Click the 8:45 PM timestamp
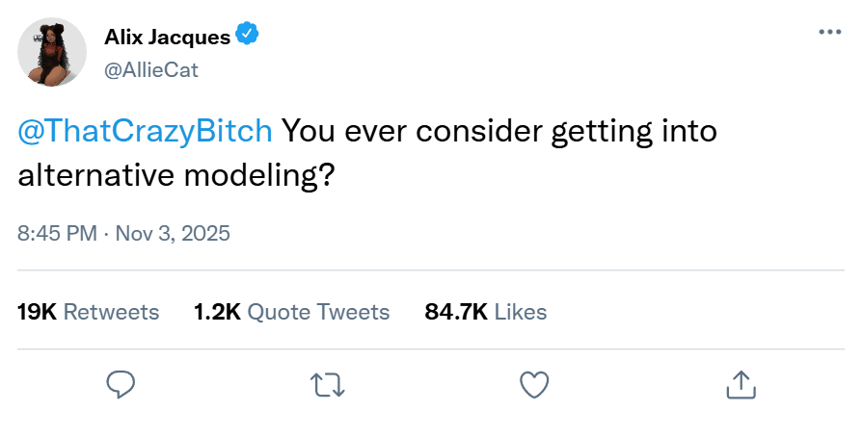The height and width of the screenshot is (437, 862). click(57, 234)
